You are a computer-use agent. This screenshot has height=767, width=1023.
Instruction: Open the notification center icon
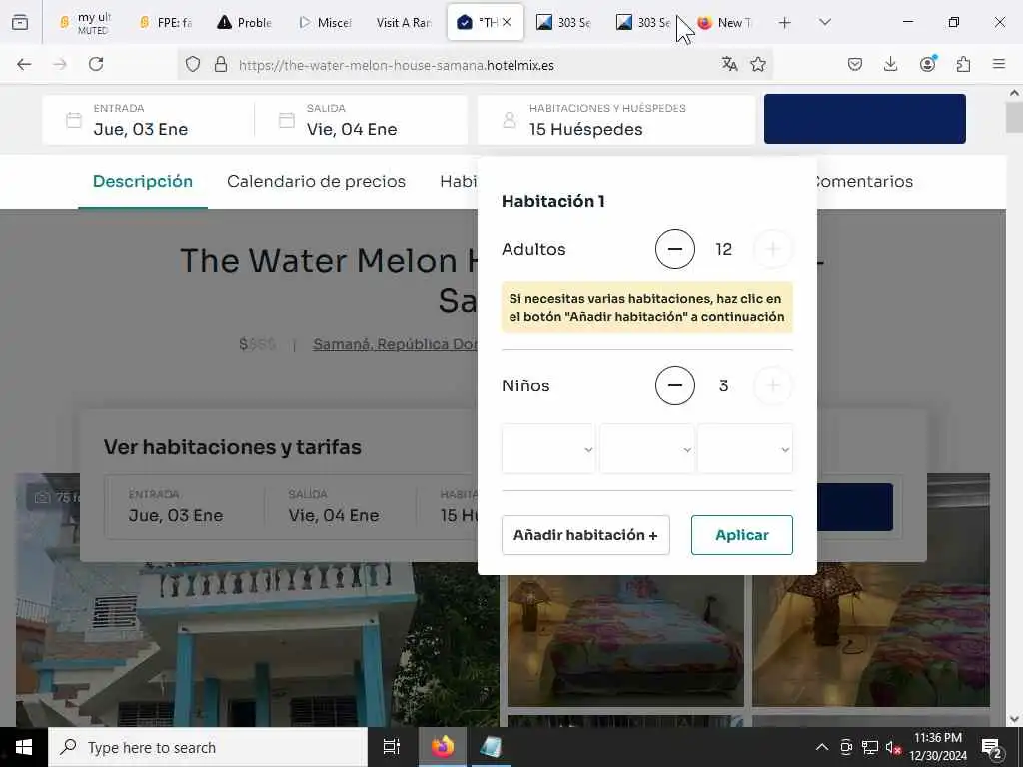pos(991,747)
